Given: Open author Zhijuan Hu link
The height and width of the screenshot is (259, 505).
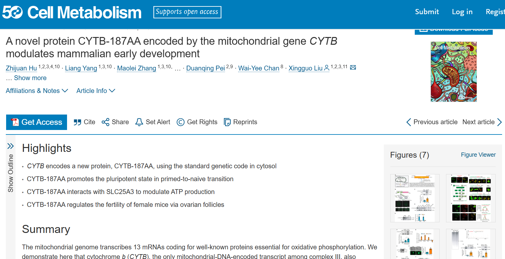Looking at the screenshot, I should click(x=21, y=68).
